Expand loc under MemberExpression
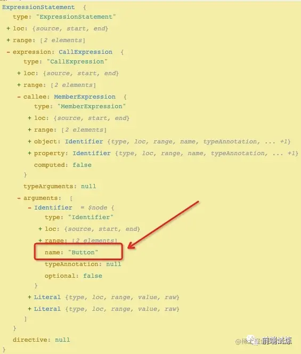This screenshot has width=301, height=354. point(29,118)
